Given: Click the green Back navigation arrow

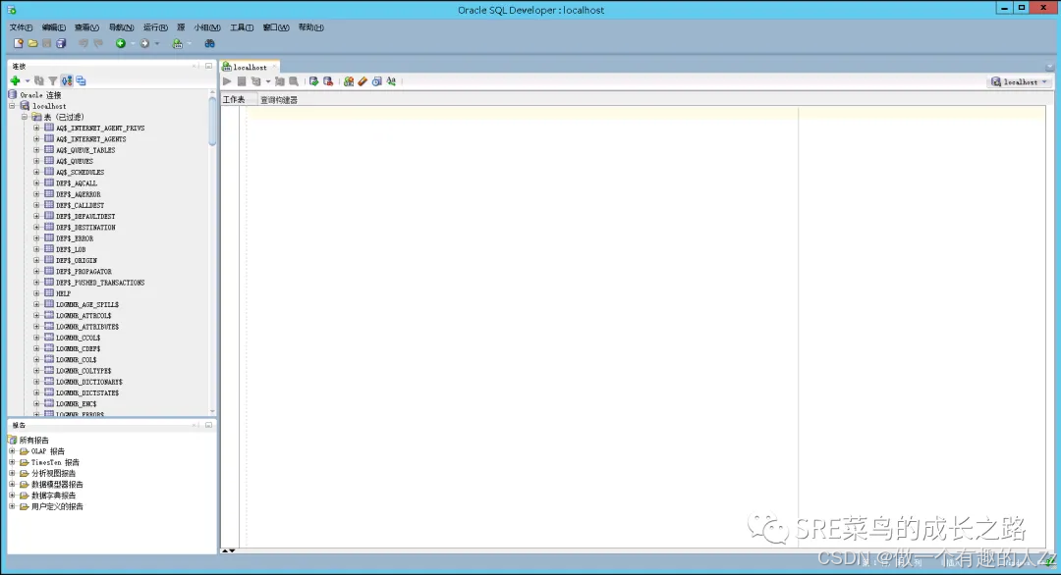Looking at the screenshot, I should click(x=121, y=43).
